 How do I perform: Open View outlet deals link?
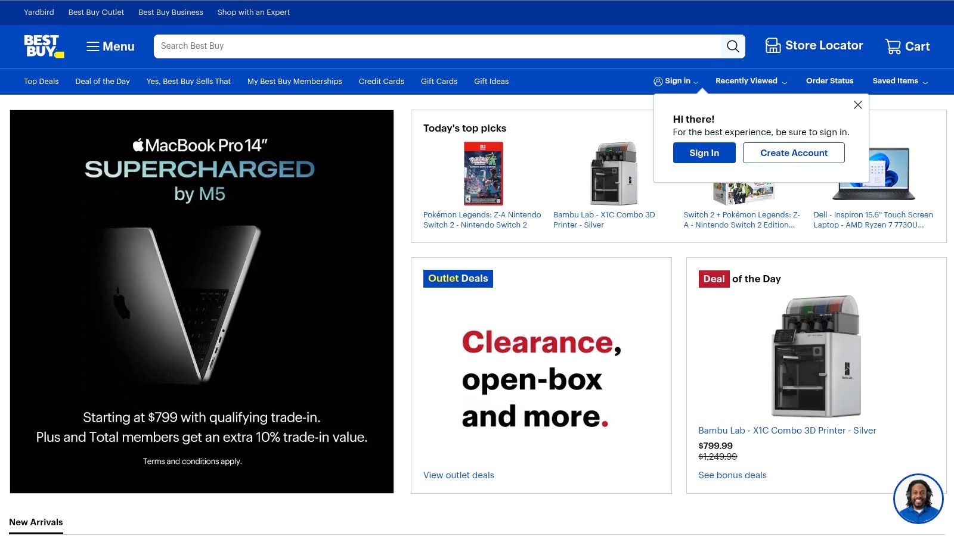coord(458,475)
